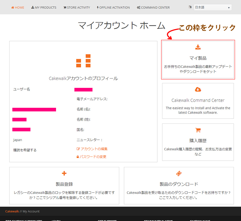The width and height of the screenshot is (241, 221).
Task: Open the 製品登録 card title
Action: (x=64, y=184)
